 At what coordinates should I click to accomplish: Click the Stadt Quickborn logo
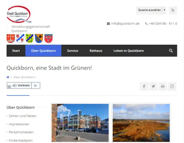19,14
